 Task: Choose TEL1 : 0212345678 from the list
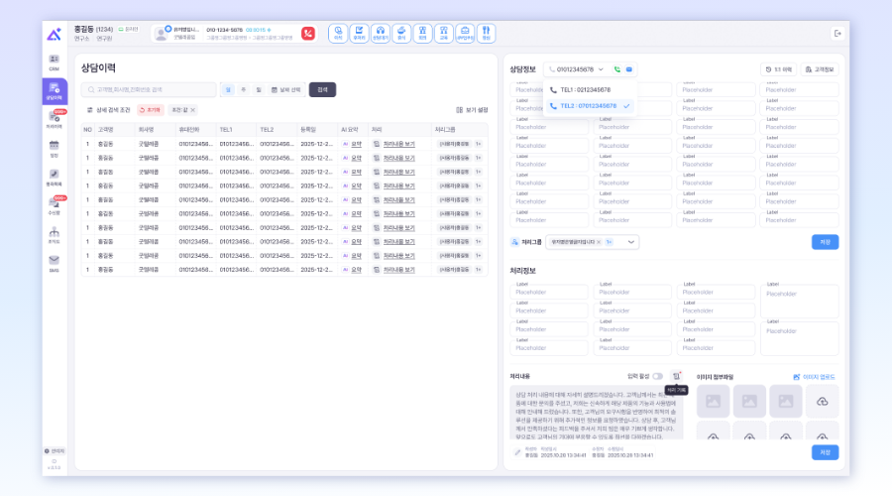[x=585, y=89]
